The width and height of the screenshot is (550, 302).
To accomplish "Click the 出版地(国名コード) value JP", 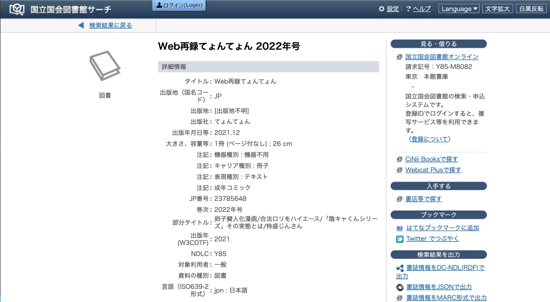I will [218, 96].
